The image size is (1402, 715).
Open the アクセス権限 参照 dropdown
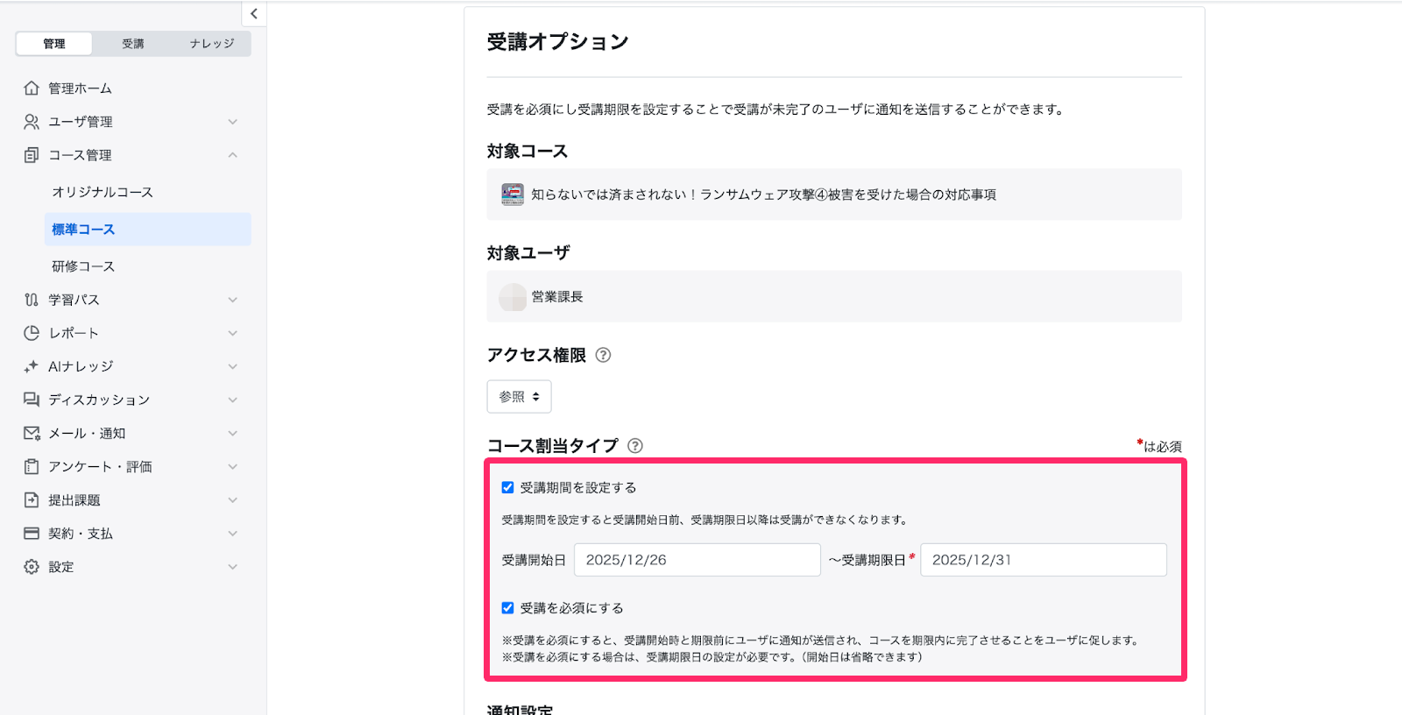(519, 396)
